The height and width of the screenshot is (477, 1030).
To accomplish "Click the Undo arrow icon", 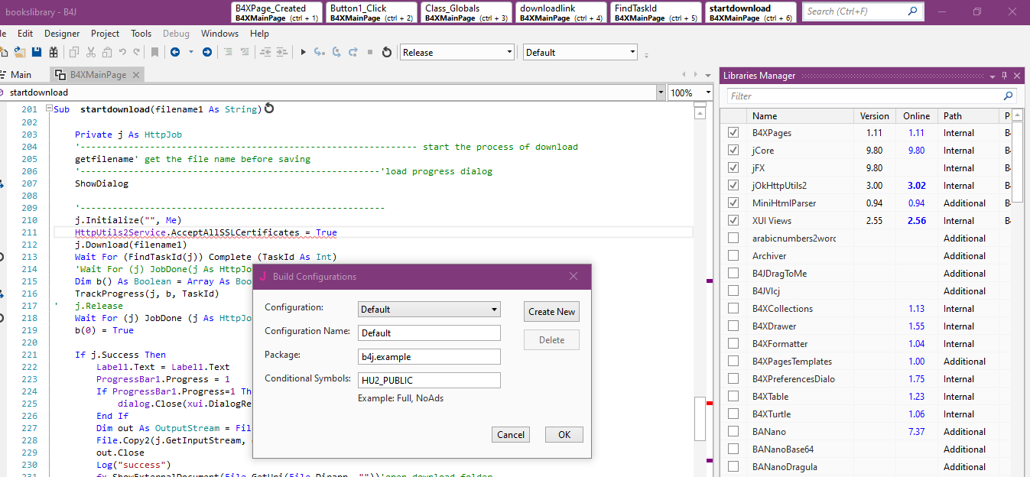I will 122,52.
